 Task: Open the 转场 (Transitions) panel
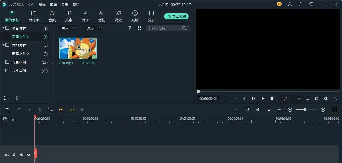[x=85, y=15]
